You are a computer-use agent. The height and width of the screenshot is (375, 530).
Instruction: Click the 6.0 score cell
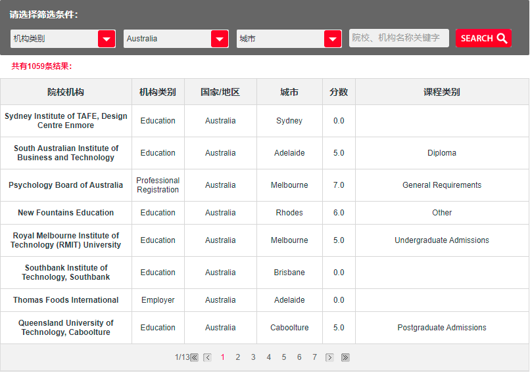coord(339,213)
